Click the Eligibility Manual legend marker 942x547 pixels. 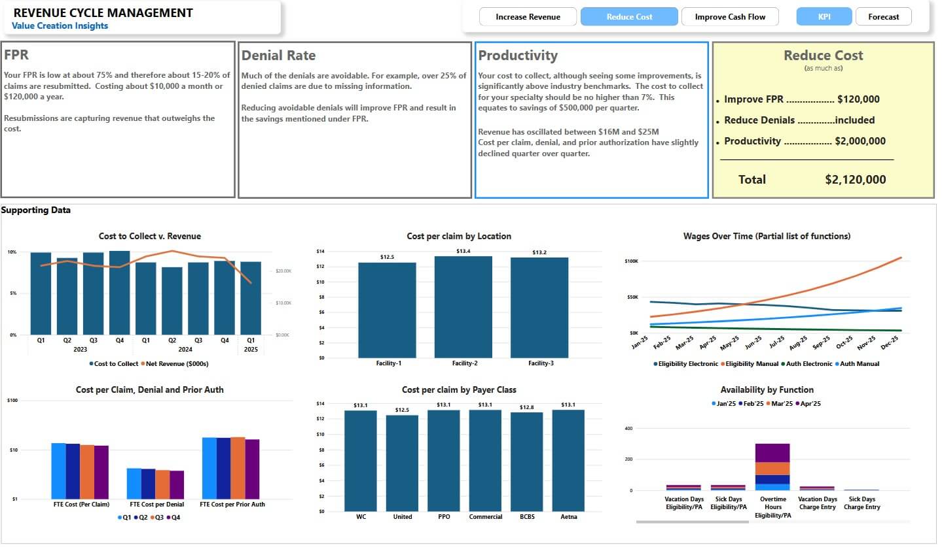click(x=723, y=364)
